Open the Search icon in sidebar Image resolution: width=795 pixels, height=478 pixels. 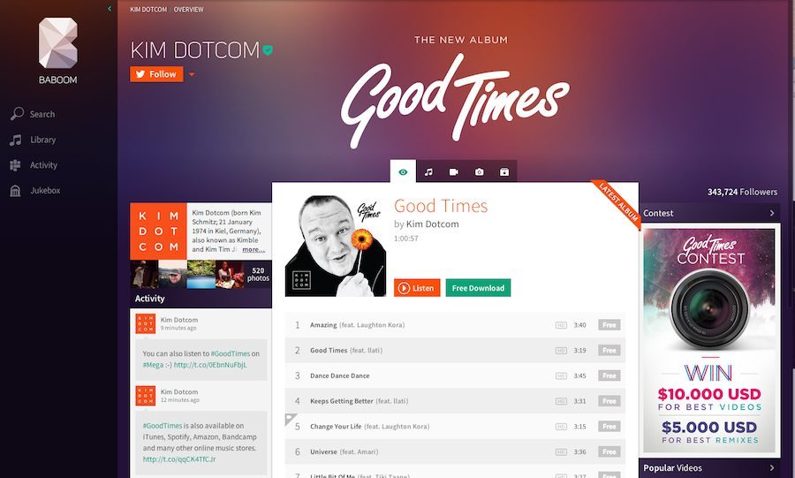coord(17,114)
